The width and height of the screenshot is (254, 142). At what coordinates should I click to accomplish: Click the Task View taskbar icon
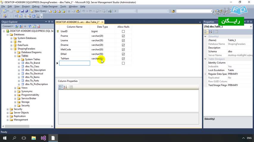coord(24,138)
